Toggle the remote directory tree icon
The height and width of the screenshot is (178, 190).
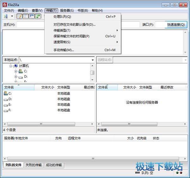[32, 16]
